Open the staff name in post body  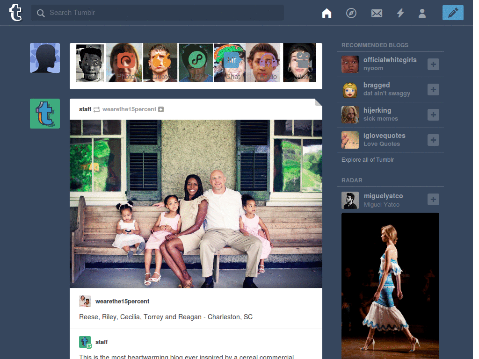pos(102,342)
